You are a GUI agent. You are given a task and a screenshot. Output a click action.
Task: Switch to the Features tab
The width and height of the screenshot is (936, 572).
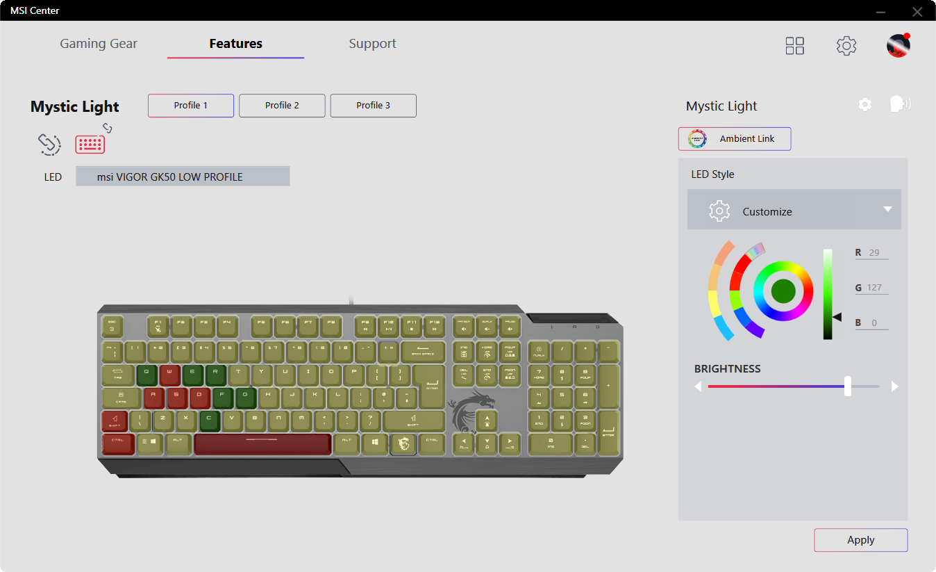[236, 44]
